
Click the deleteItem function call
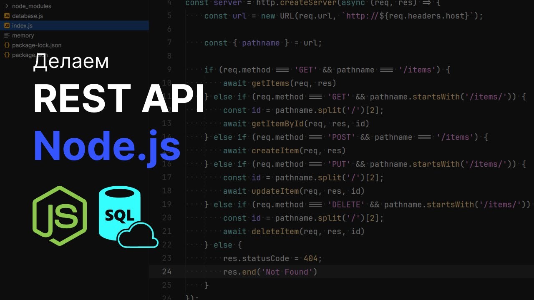tap(275, 232)
